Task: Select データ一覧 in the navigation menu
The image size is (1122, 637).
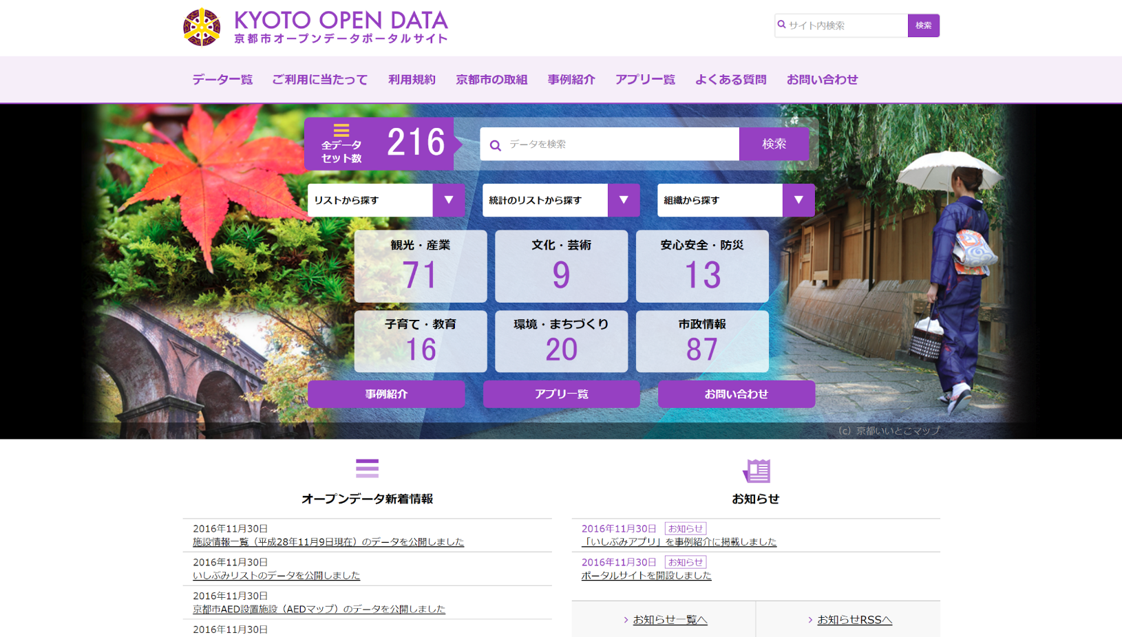Action: 222,79
